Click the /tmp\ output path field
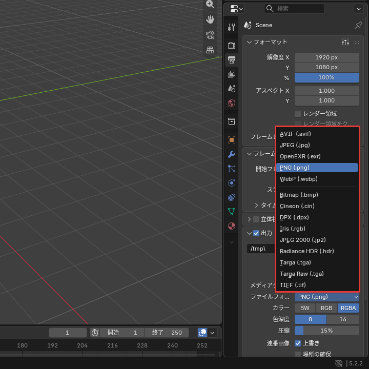 click(x=261, y=249)
